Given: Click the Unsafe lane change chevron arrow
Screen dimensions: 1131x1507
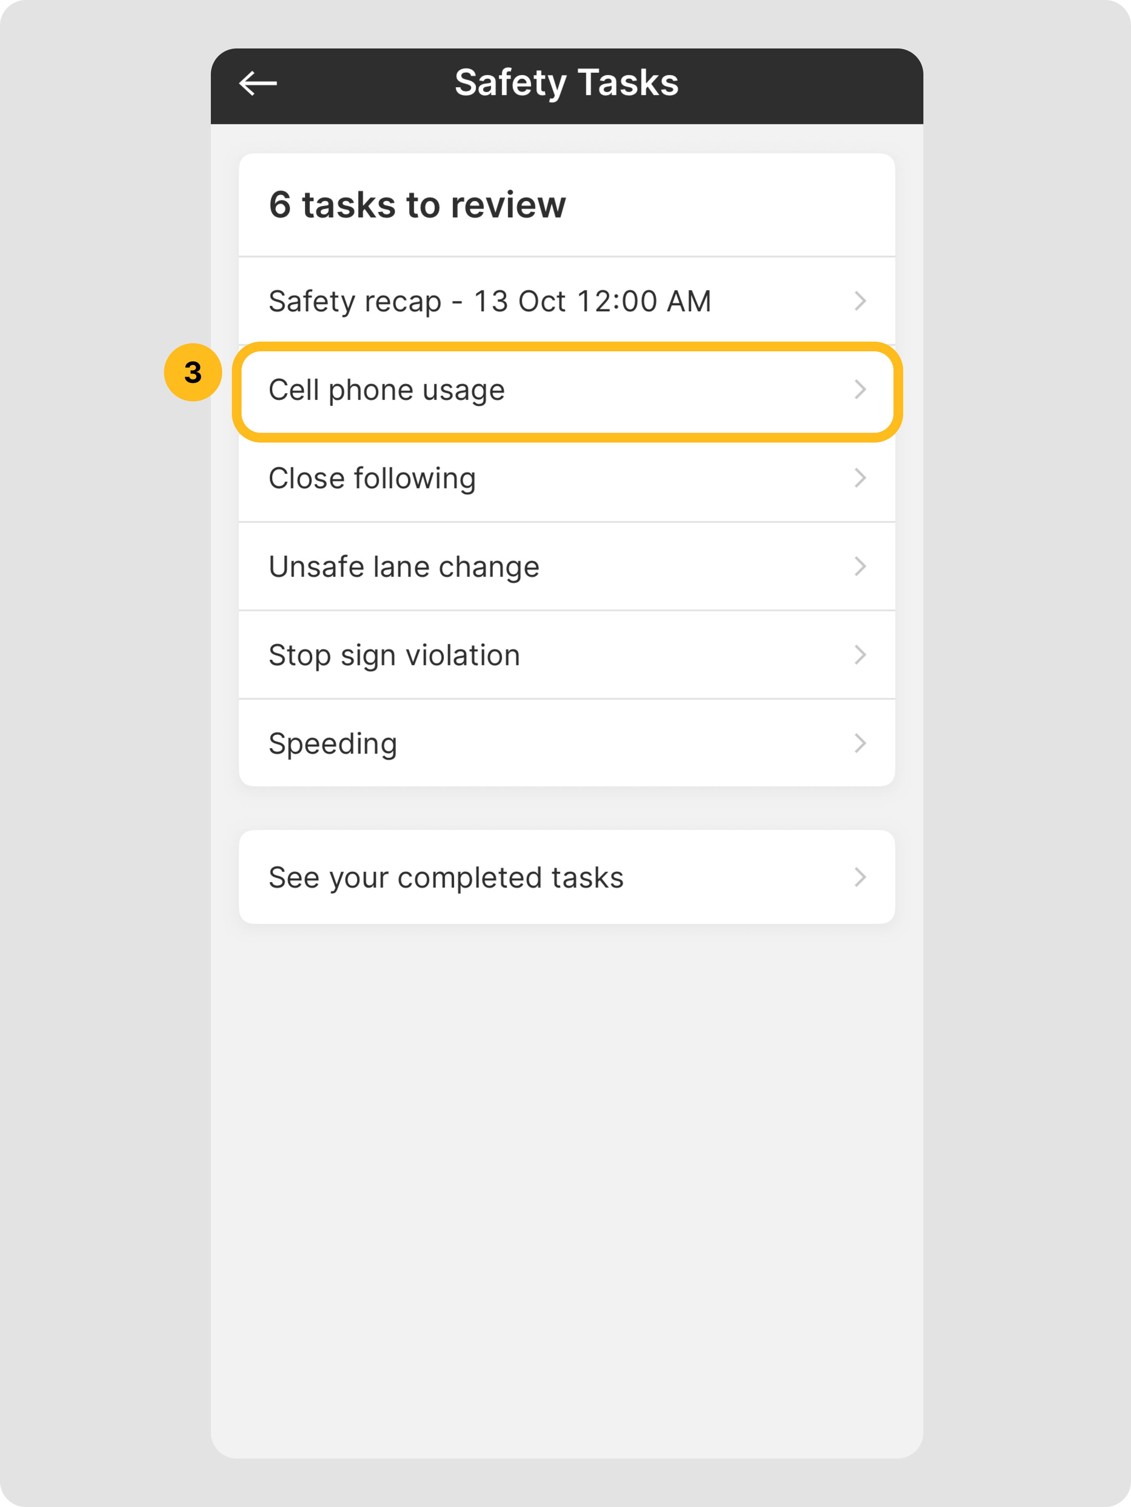Looking at the screenshot, I should click(860, 567).
